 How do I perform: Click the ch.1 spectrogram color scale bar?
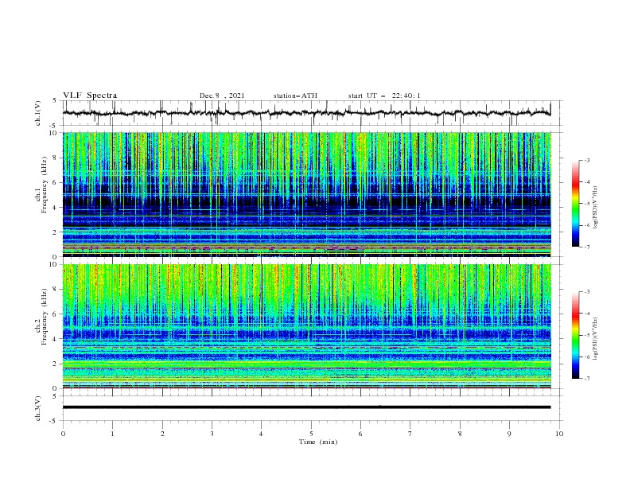click(576, 204)
